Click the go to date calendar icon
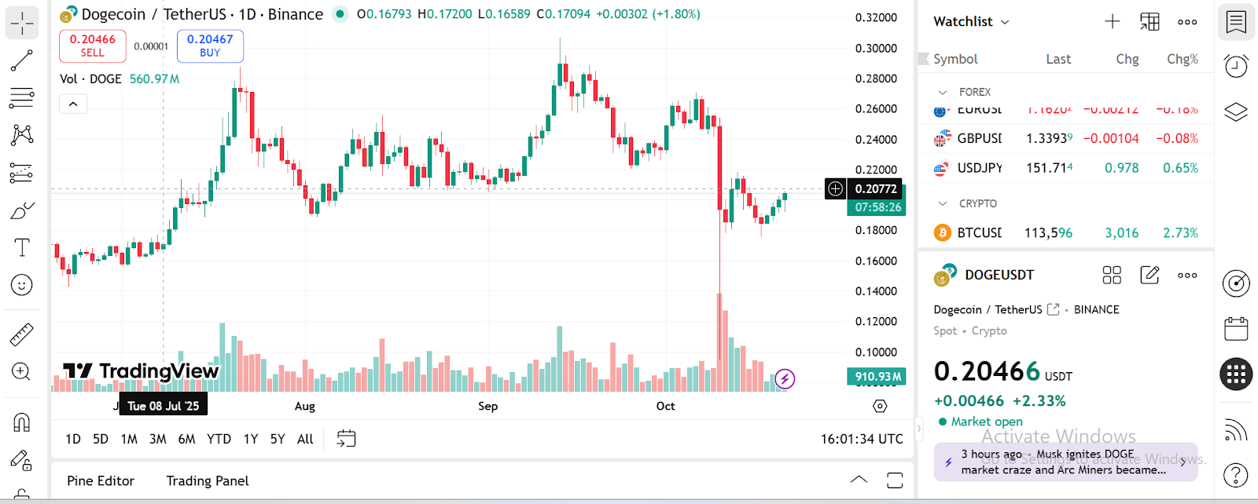Screen dimensions: 1258x504 pyautogui.click(x=346, y=439)
